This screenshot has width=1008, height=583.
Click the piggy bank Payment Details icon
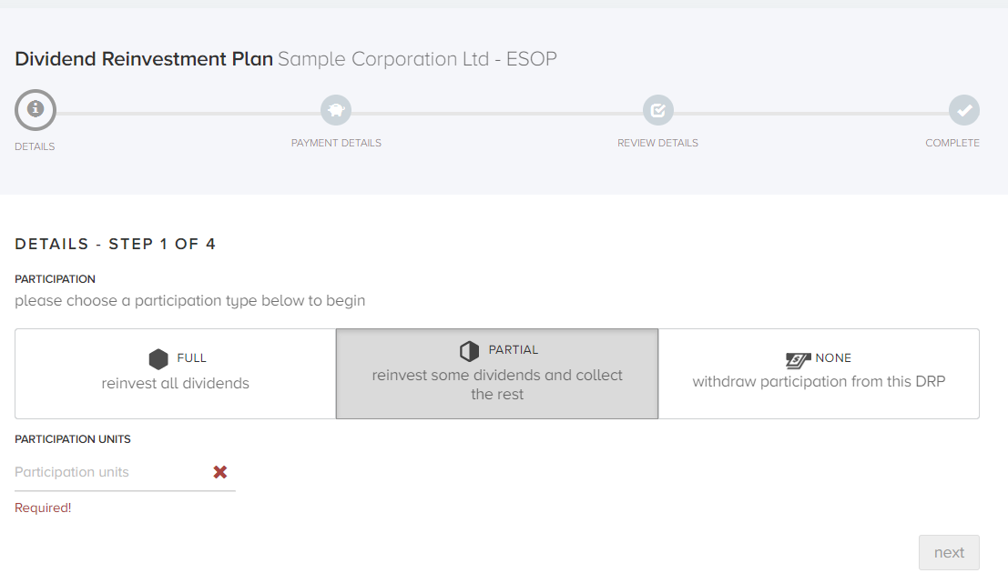(x=336, y=111)
